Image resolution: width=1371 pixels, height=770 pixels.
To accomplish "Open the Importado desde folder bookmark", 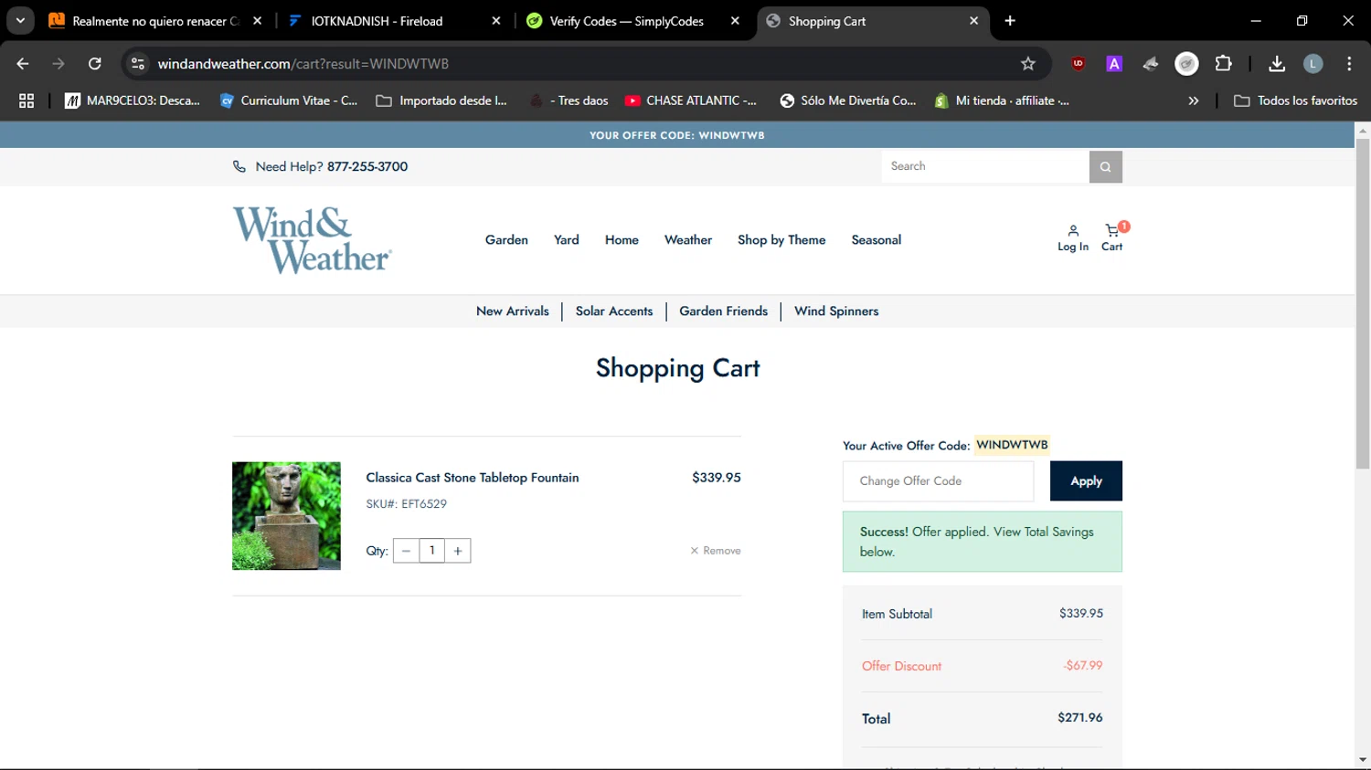I will (x=441, y=100).
